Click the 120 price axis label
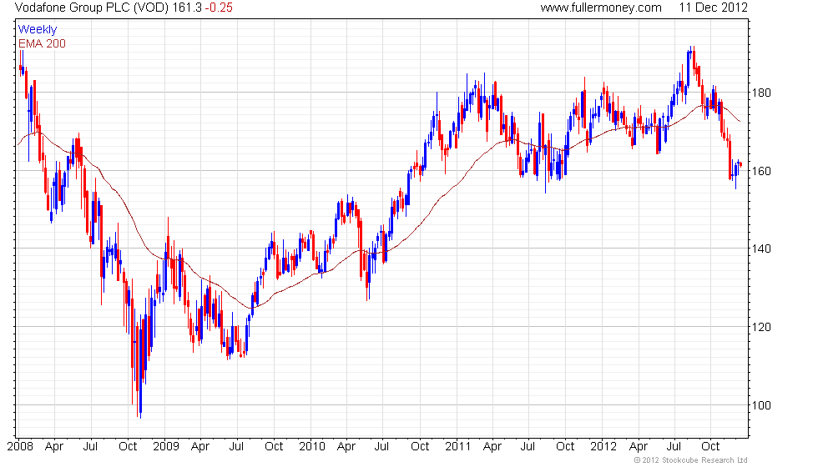Image resolution: width=818 pixels, height=467 pixels. click(x=761, y=327)
